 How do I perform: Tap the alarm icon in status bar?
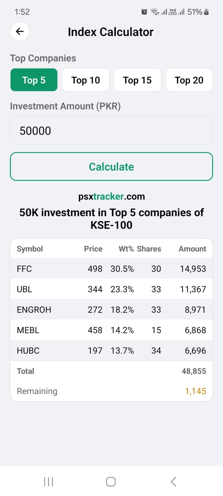click(144, 12)
